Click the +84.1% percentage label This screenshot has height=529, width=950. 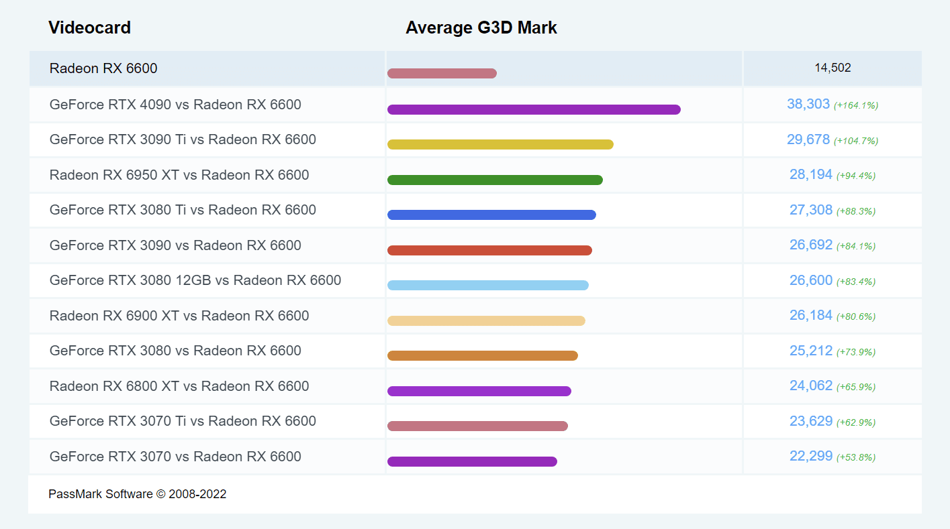click(856, 246)
